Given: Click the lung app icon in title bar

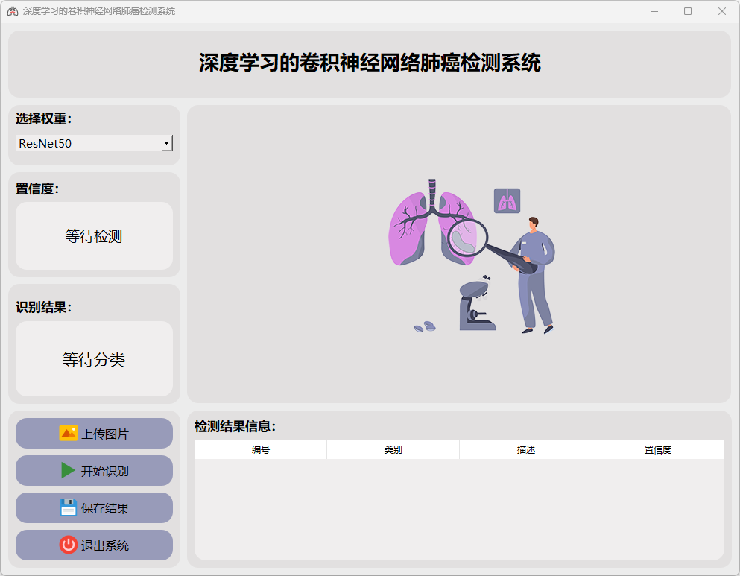Looking at the screenshot, I should 12,11.
